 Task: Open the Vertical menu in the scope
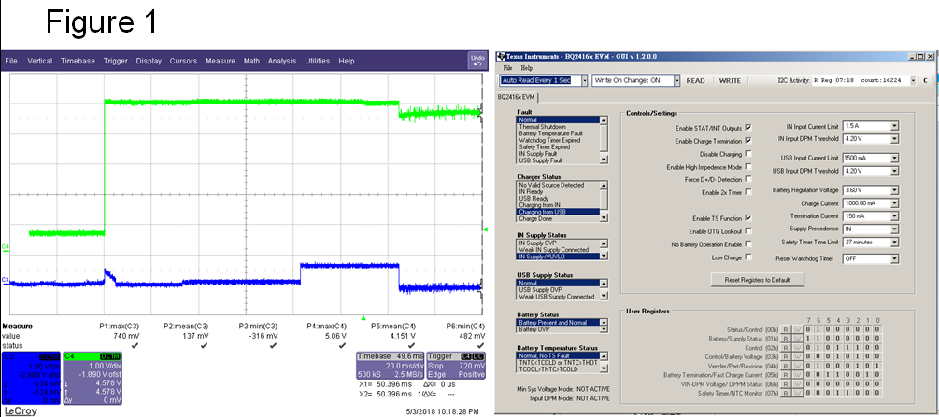[39, 61]
